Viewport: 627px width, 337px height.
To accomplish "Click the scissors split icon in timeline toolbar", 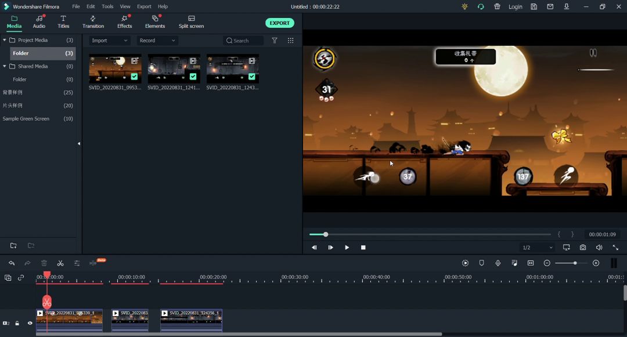I will [x=60, y=263].
